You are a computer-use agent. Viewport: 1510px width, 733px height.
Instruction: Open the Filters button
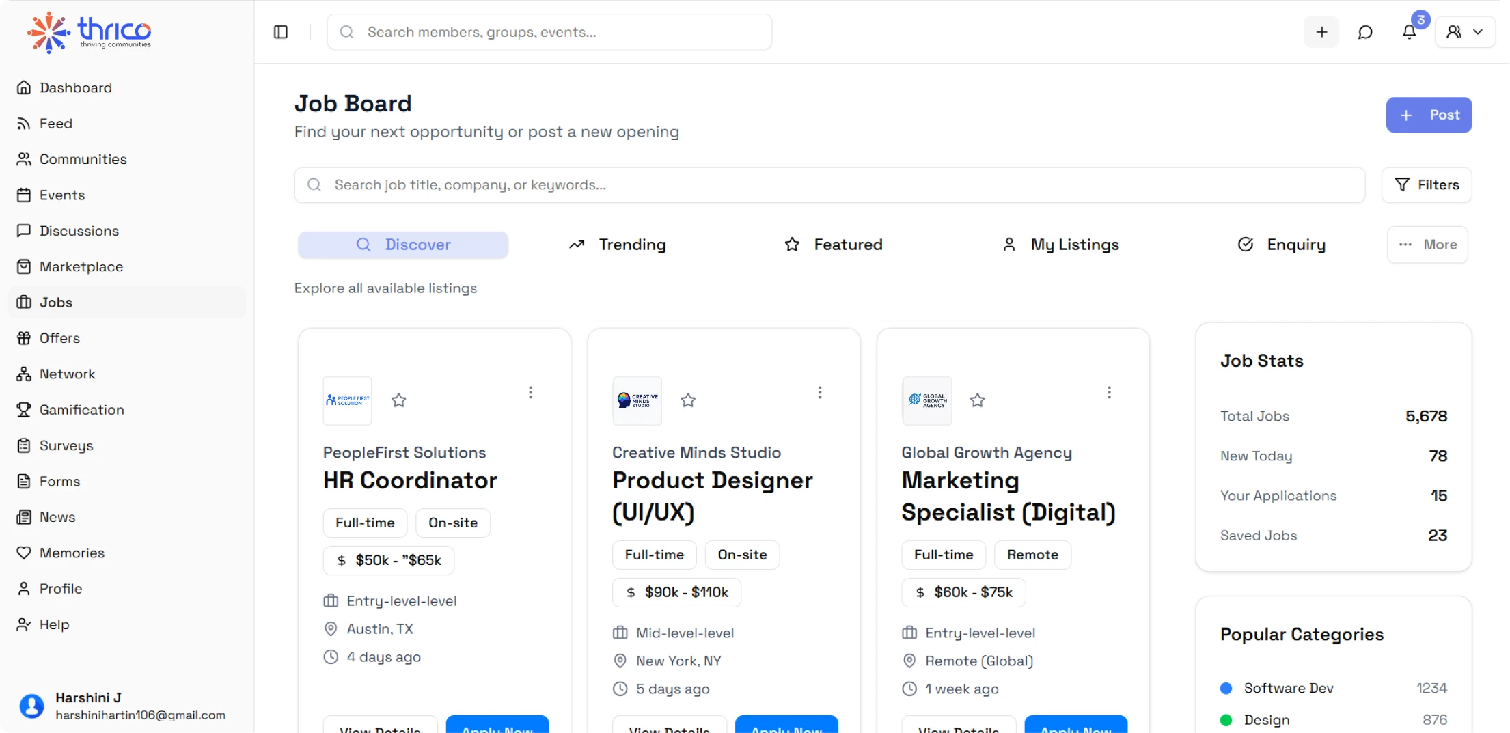pyautogui.click(x=1427, y=185)
